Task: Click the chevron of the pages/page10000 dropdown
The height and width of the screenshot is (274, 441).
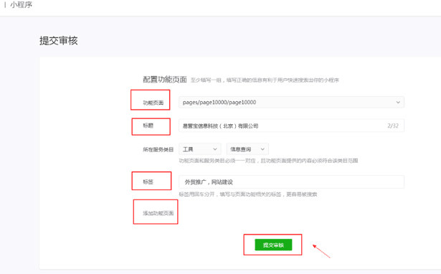Action: [398, 102]
